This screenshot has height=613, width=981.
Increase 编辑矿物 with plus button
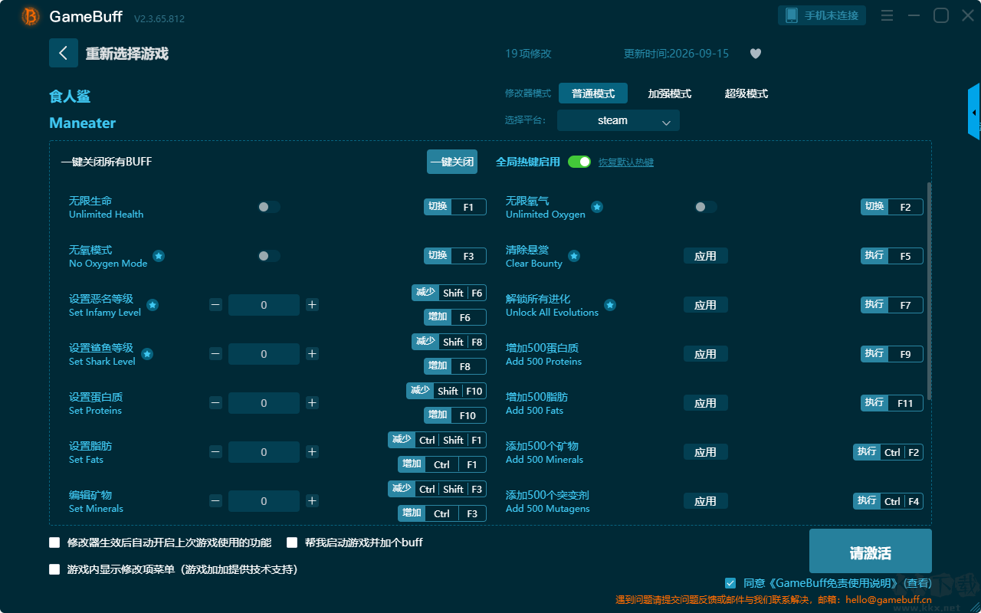click(312, 501)
